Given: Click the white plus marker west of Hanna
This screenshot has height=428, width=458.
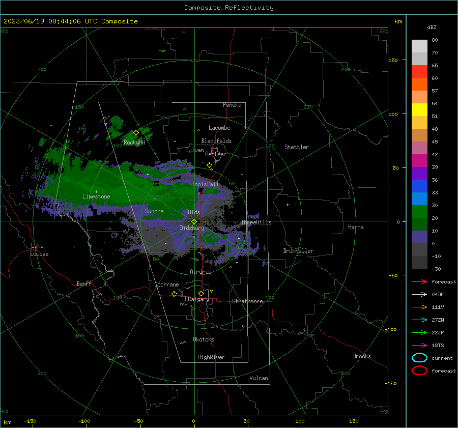Looking at the screenshot, I should point(288,205).
